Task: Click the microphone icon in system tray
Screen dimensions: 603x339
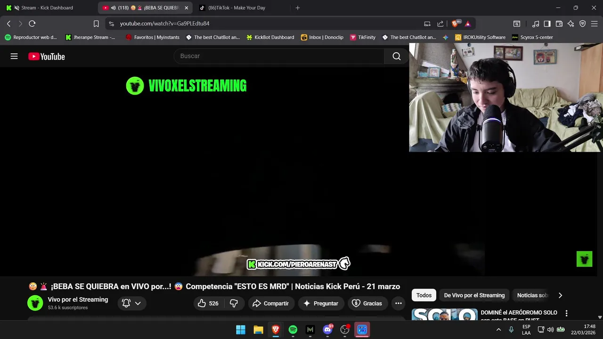Action: pos(511,330)
